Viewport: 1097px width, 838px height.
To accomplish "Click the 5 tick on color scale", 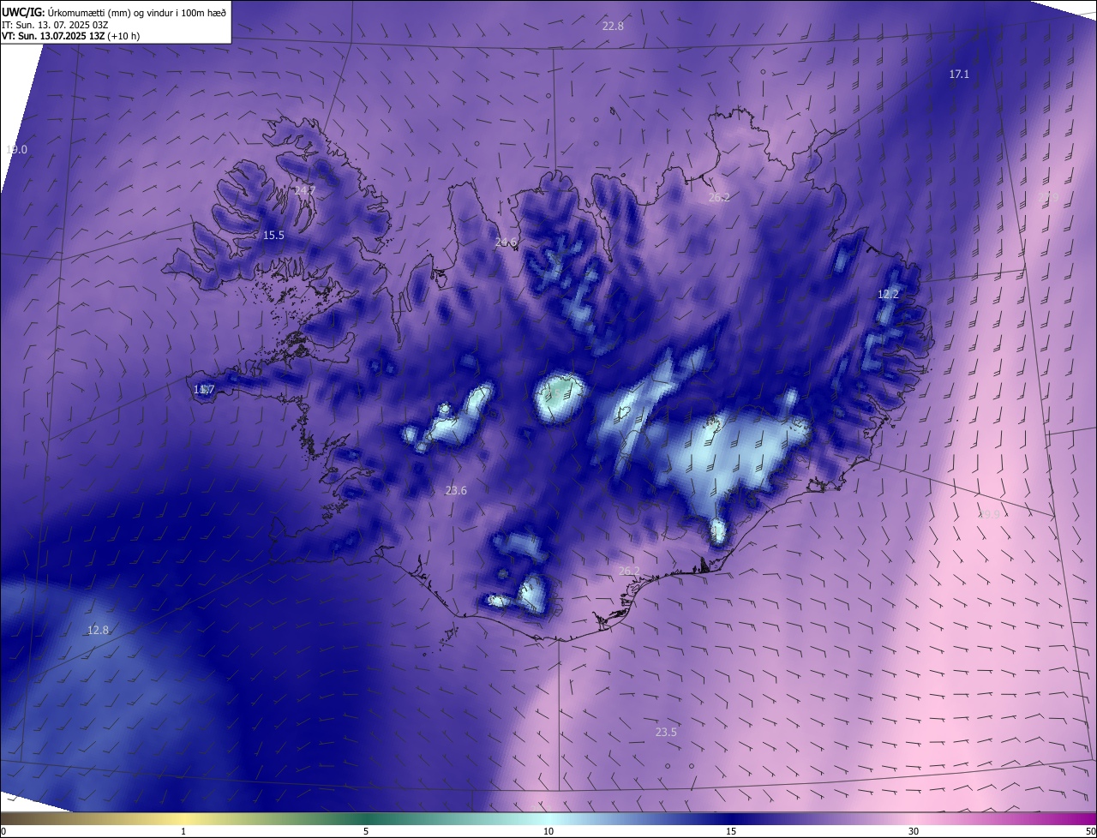I will 366,831.
